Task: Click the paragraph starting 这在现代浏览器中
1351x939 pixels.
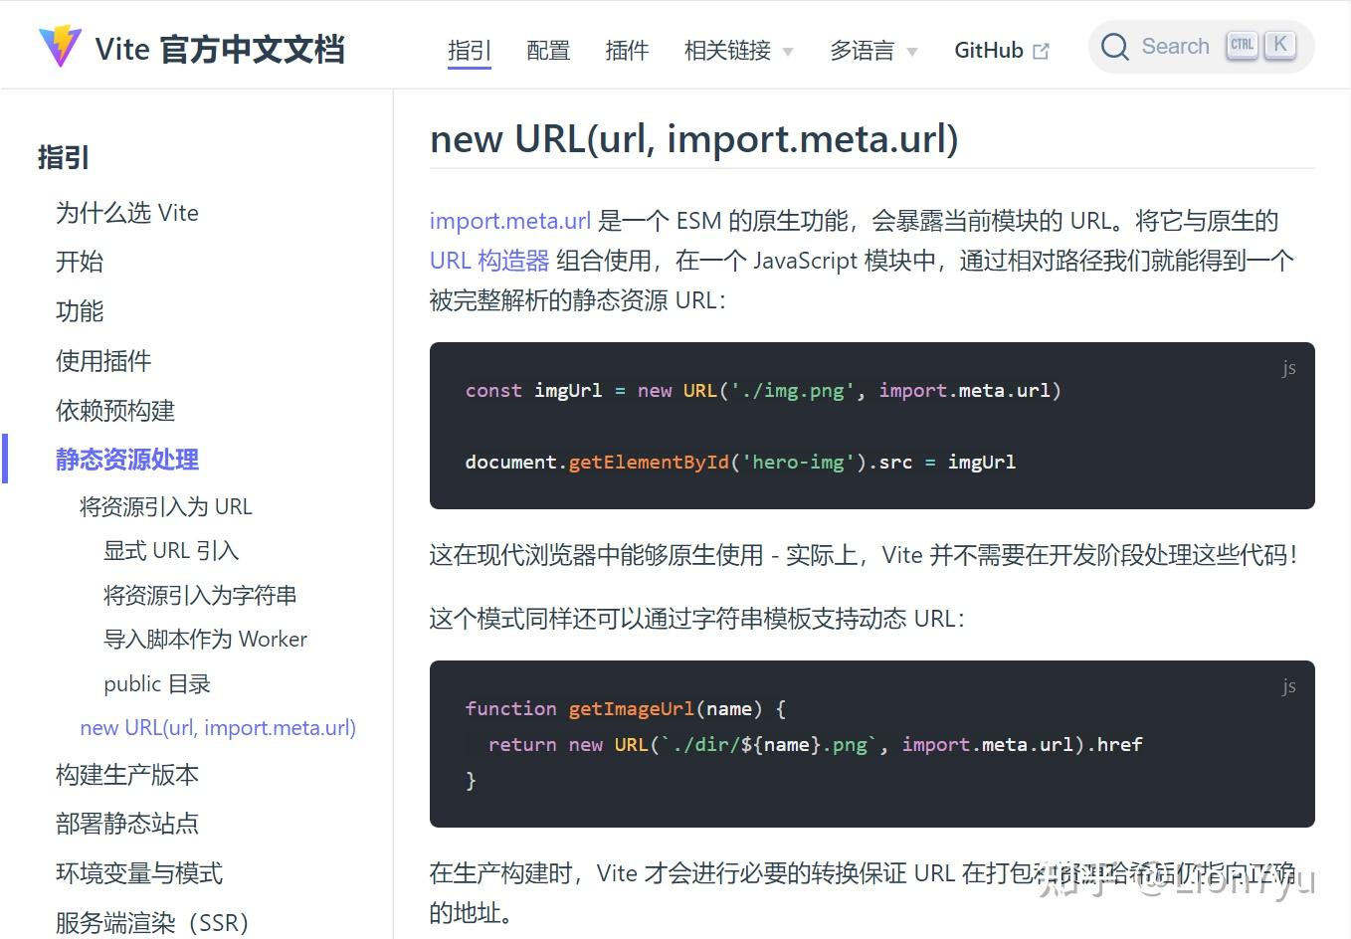Action: coord(864,555)
